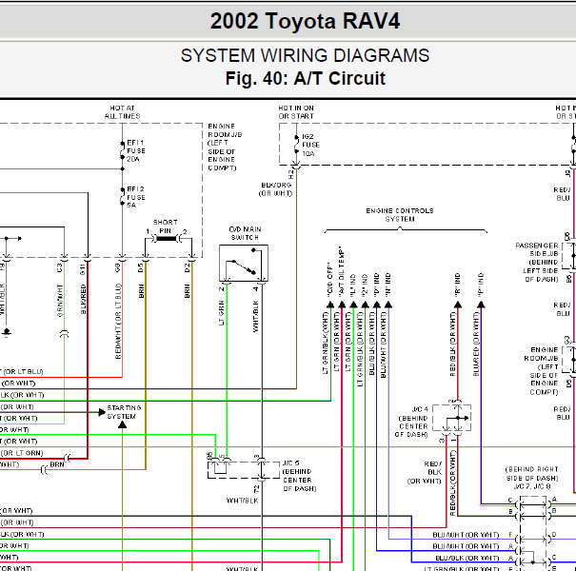Click the J/C 5 junction connector box
Image resolution: width=576 pixels, height=571 pixels.
tap(244, 470)
